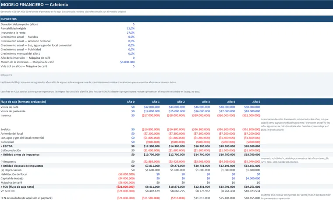
Task: Click the "= Utilidad después de impuestos" label
Action: coord(22,166)
